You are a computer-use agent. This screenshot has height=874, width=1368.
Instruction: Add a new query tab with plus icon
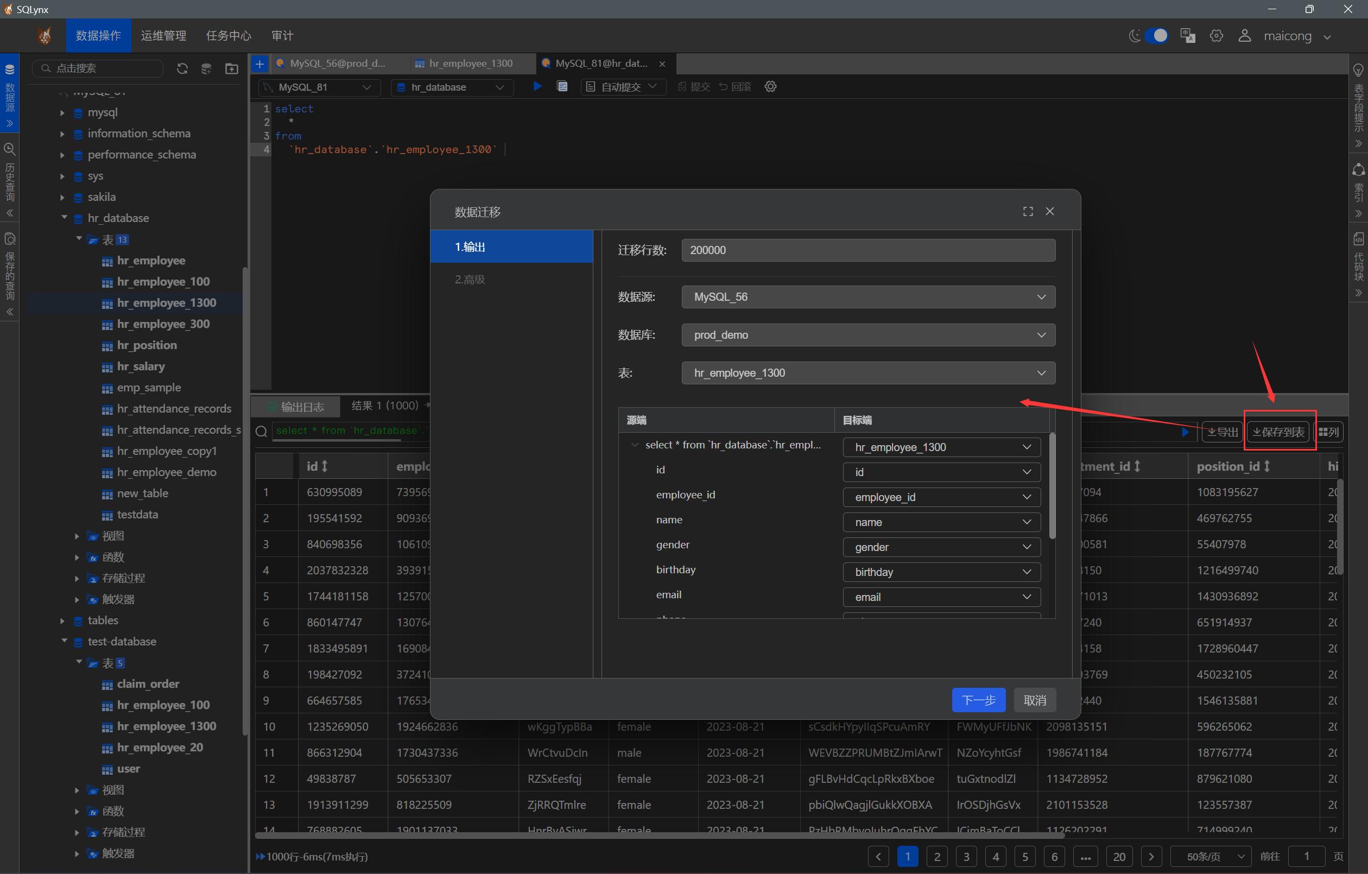click(x=259, y=64)
